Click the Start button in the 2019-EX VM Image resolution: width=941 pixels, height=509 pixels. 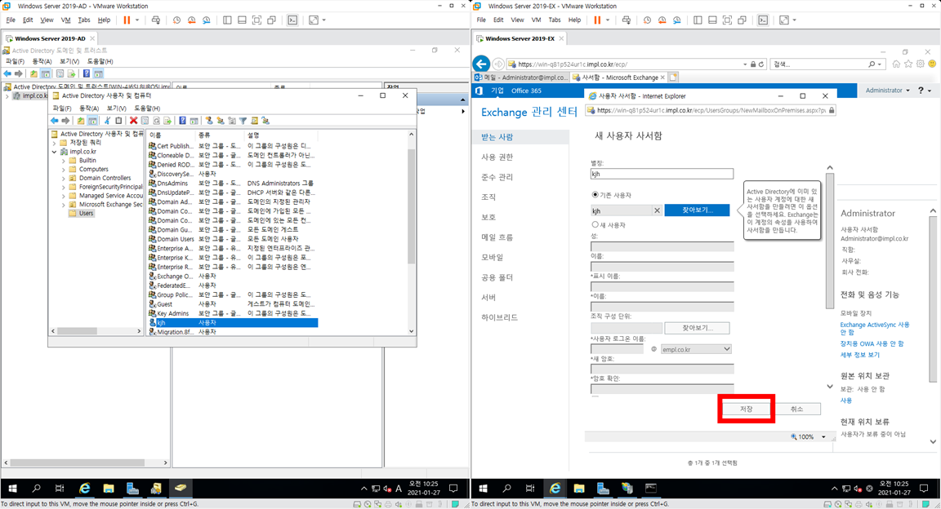[x=483, y=489]
